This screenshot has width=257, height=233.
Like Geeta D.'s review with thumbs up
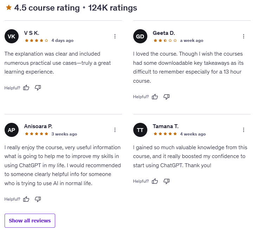pyautogui.click(x=155, y=97)
